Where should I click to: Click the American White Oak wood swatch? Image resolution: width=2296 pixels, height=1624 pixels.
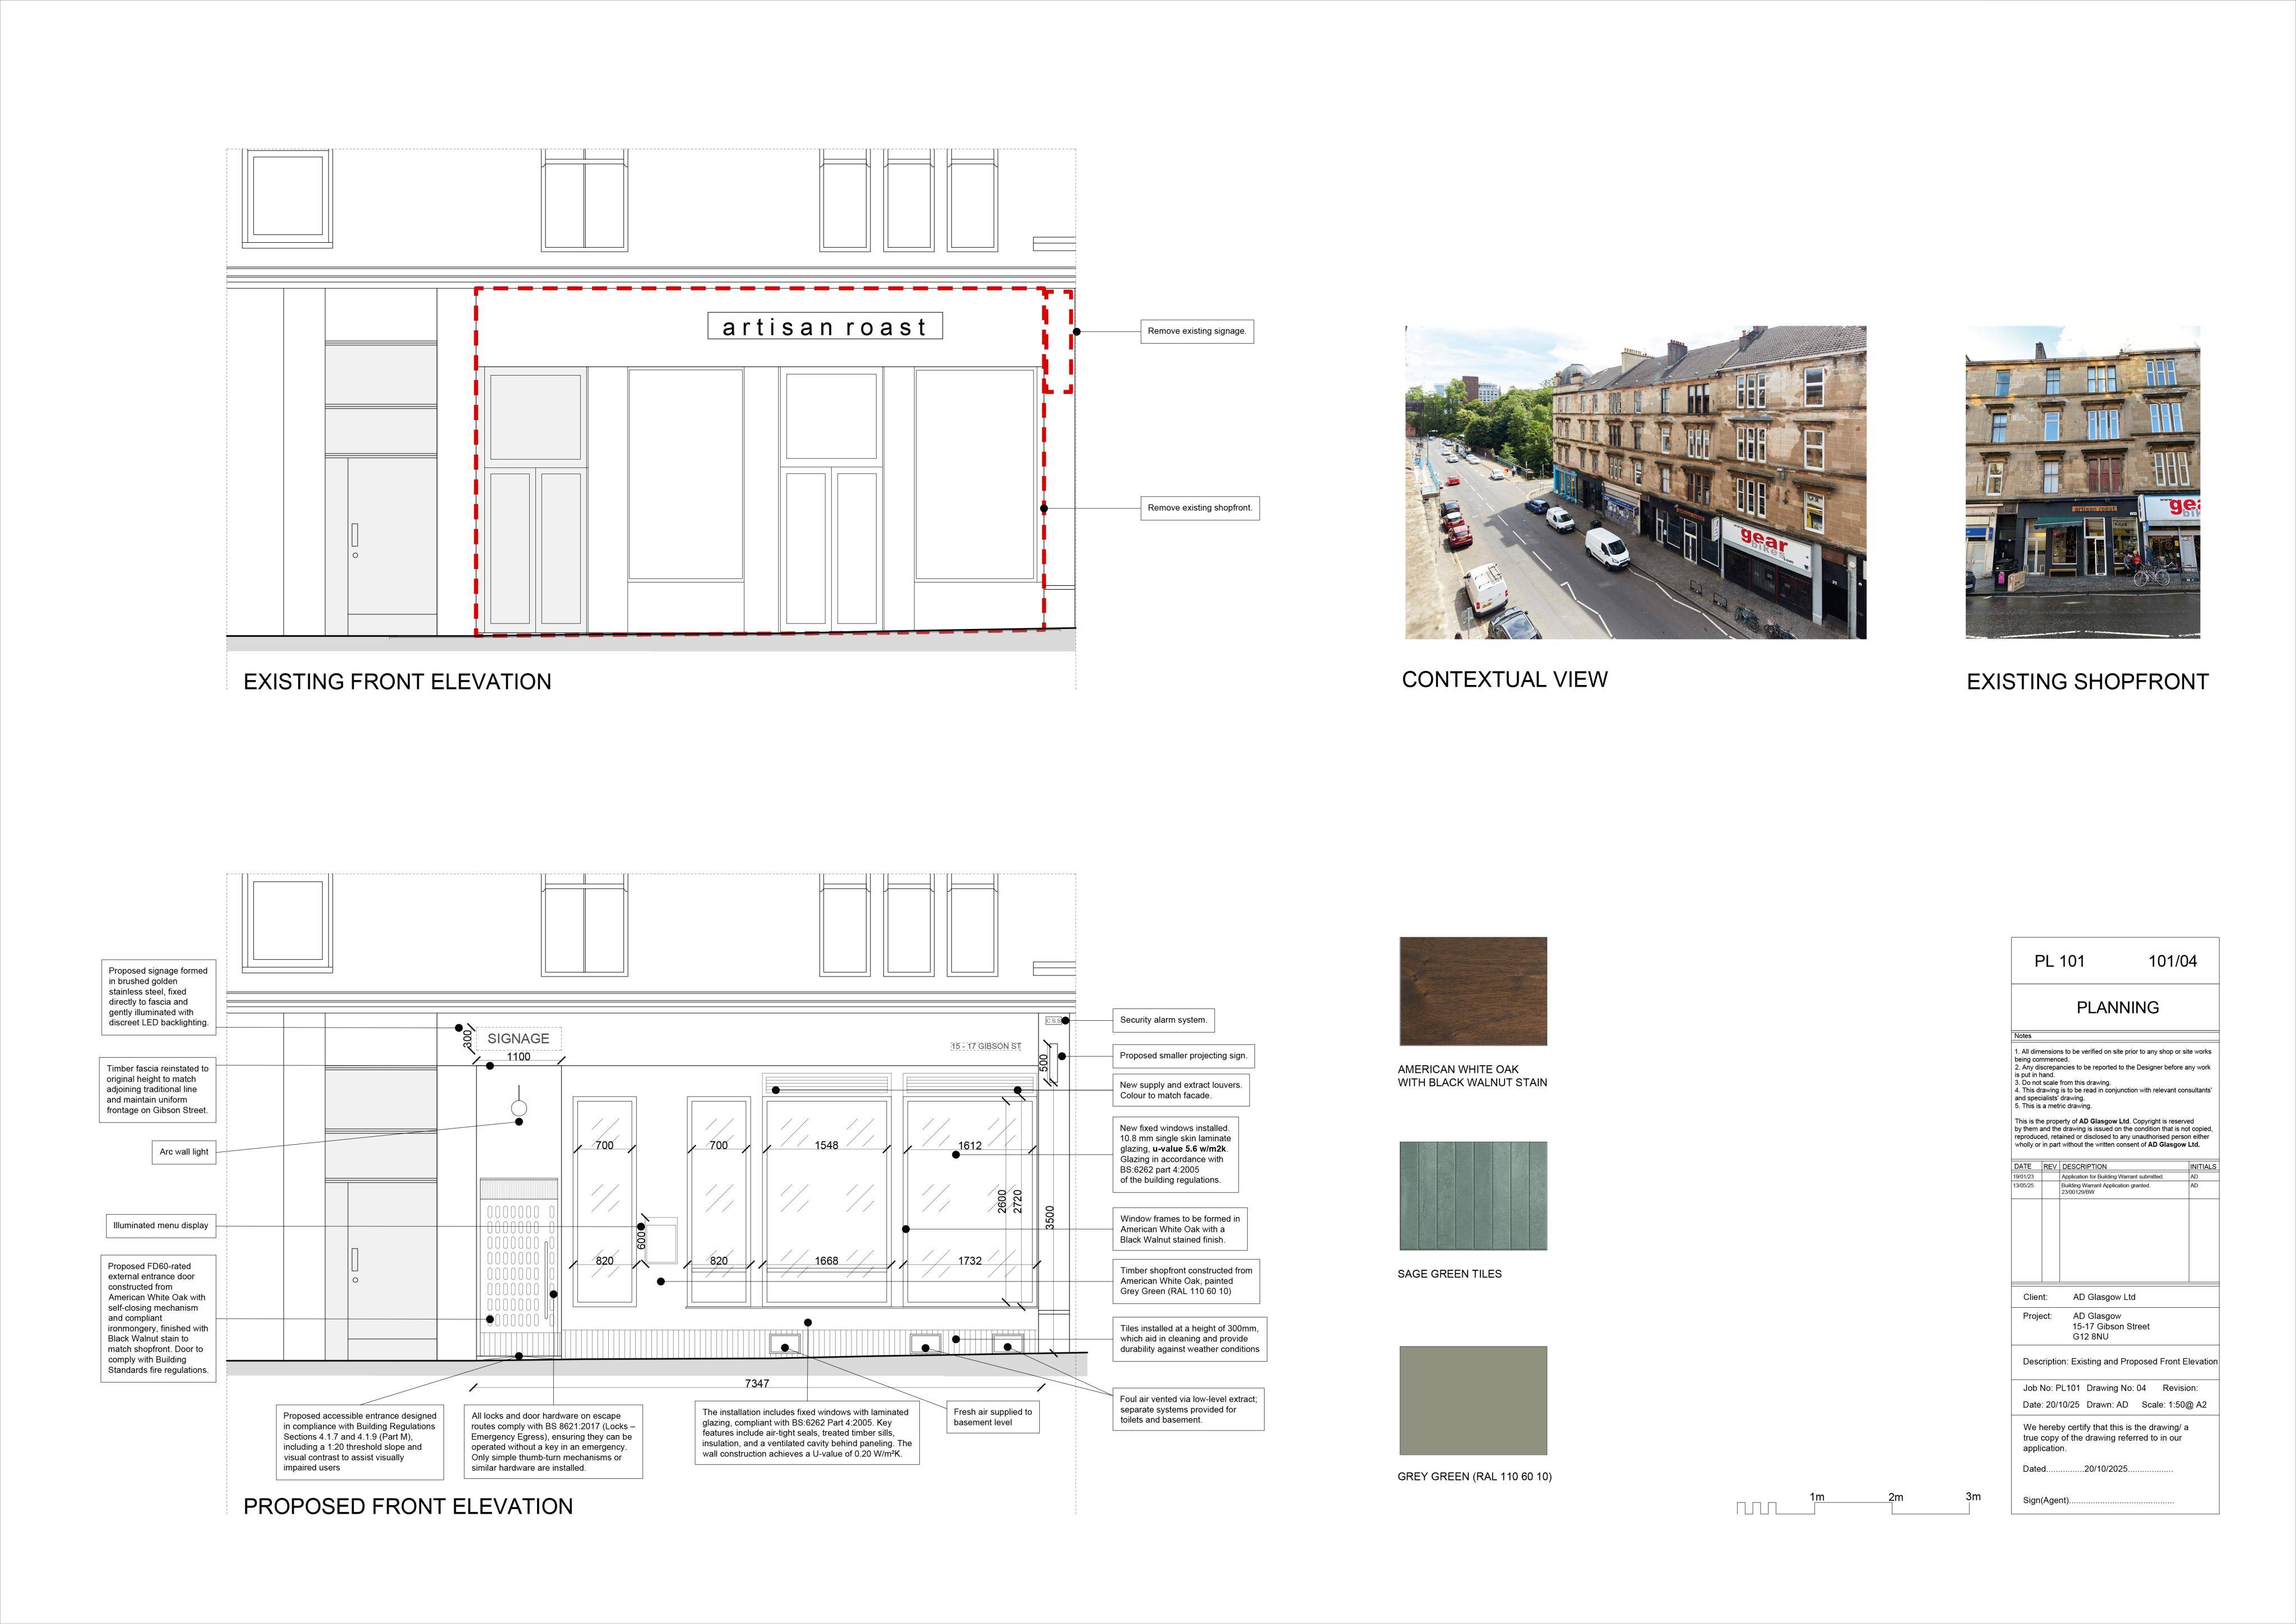(x=1473, y=991)
